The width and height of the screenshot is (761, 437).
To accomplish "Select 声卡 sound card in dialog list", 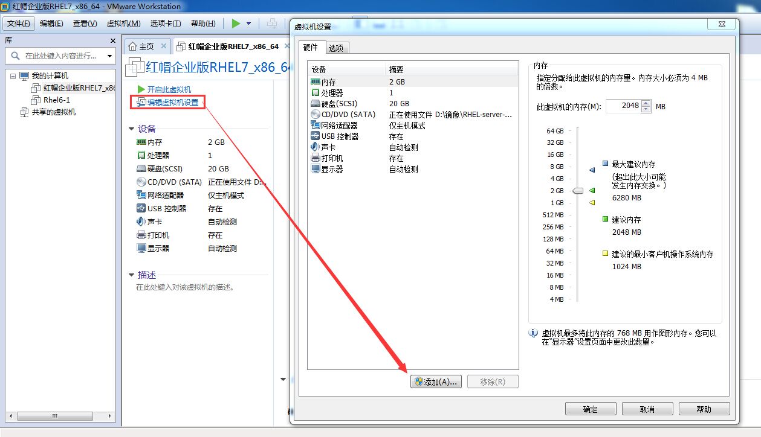I will 329,147.
